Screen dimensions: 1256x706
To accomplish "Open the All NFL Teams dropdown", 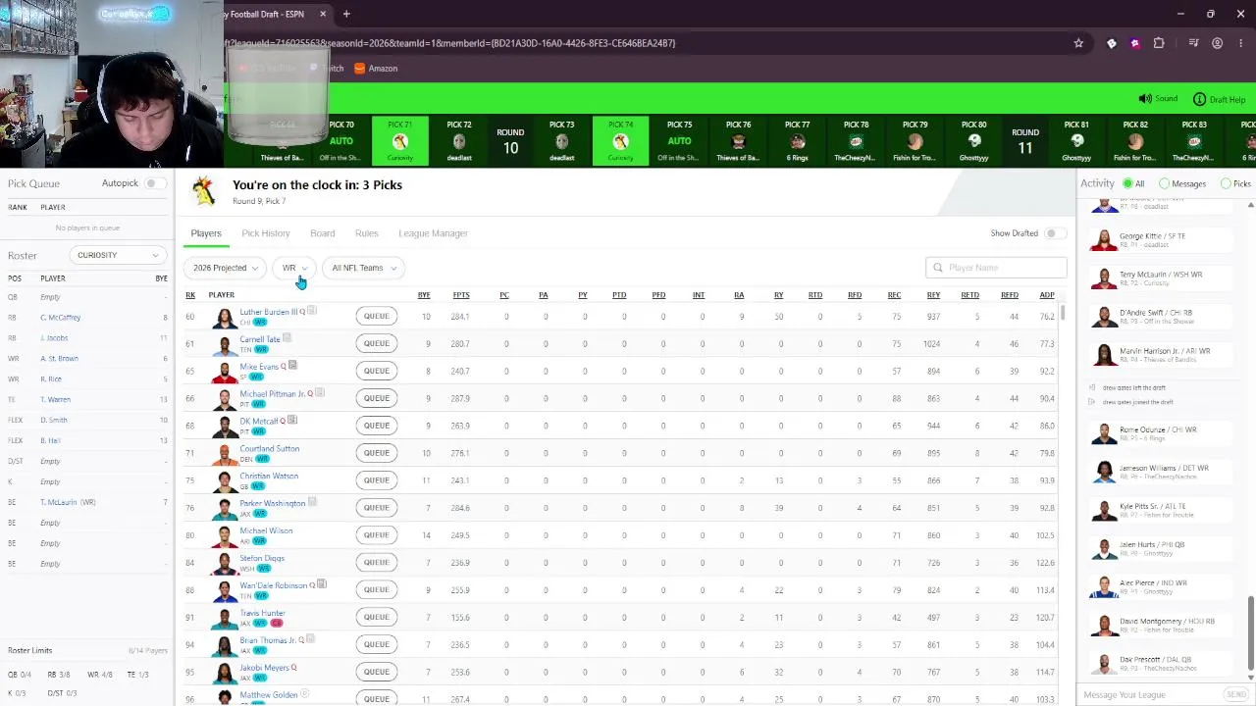I will [x=363, y=268].
